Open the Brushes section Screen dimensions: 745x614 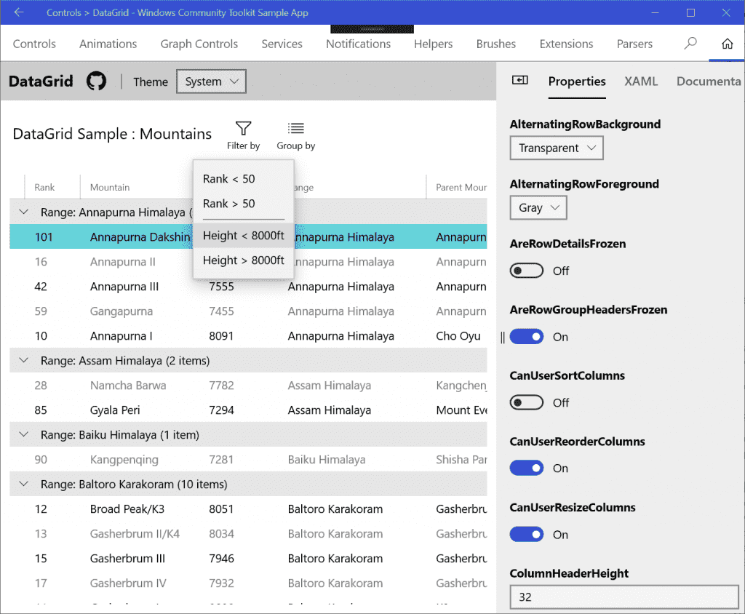(496, 44)
